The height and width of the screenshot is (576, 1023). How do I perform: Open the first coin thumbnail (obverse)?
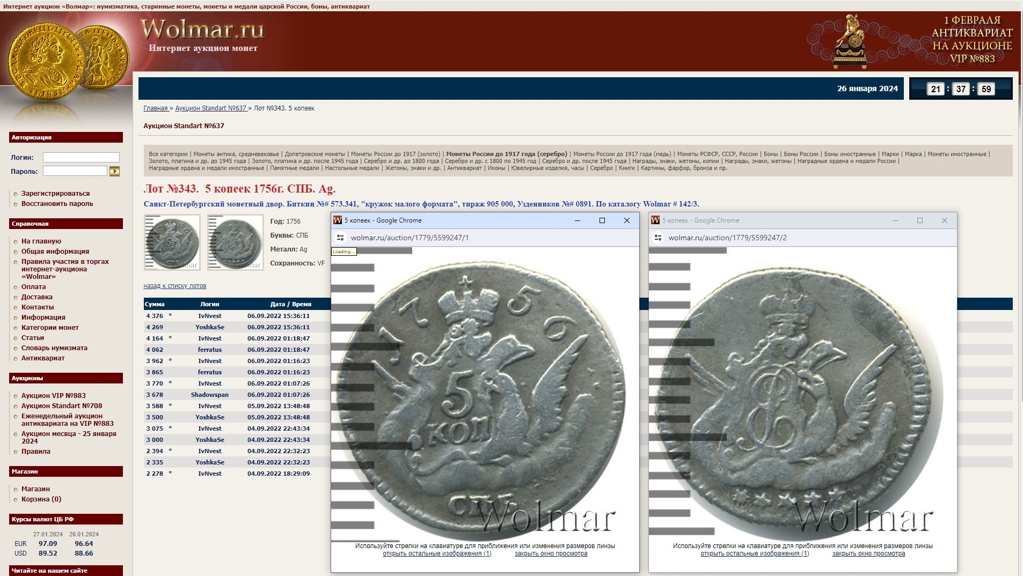click(172, 242)
